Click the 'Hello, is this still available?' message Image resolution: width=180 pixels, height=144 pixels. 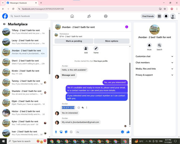(x=74, y=70)
